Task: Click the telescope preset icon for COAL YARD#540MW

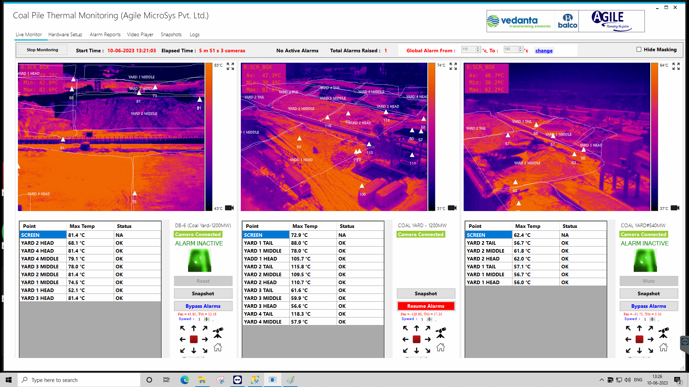Action: pyautogui.click(x=664, y=333)
